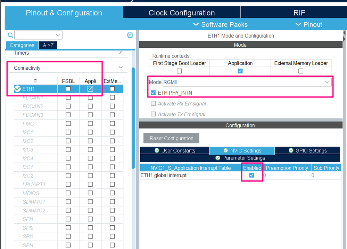Check FMC Appli checkbox
Image resolution: width=347 pixels, height=249 pixels.
[x=90, y=123]
